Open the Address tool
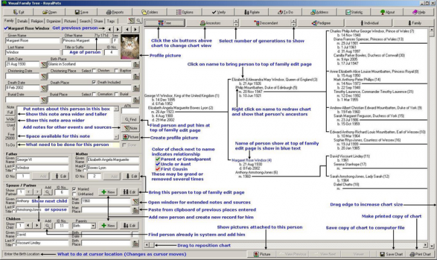The height and width of the screenshot is (260, 437). point(319,12)
